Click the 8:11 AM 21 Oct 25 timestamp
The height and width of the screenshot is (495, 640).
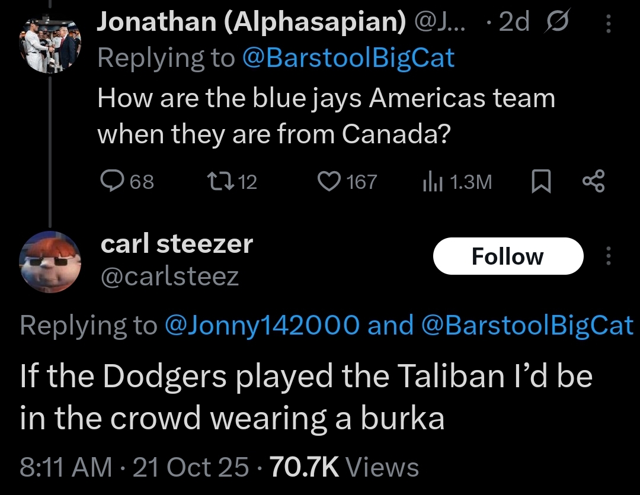click(134, 467)
